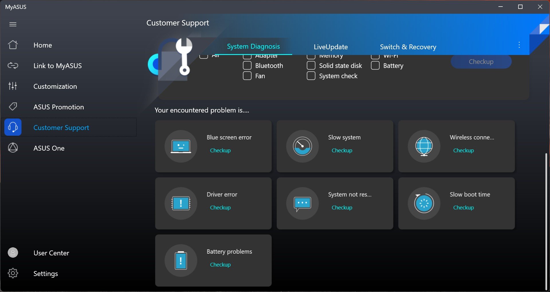Click the blue Checkup button
This screenshot has height=292, width=550.
tap(481, 62)
